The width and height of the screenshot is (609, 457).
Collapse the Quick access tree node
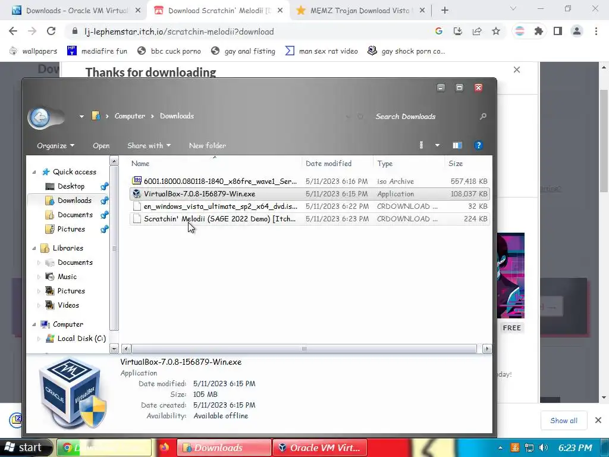[x=34, y=172]
